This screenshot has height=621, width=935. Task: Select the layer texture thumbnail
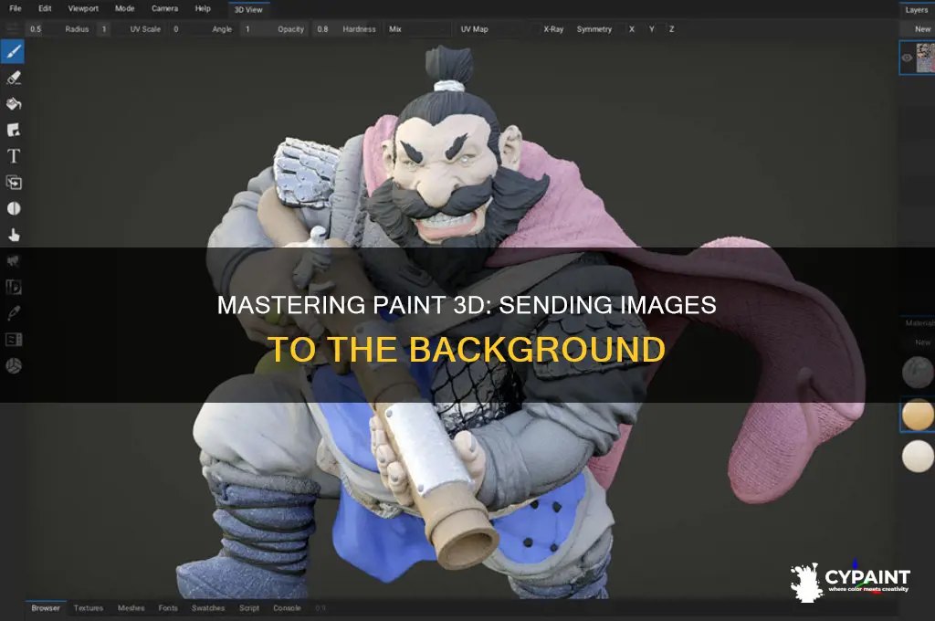pyautogui.click(x=926, y=58)
